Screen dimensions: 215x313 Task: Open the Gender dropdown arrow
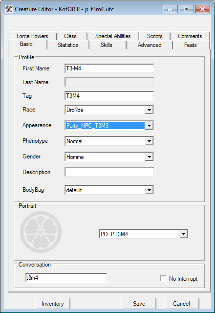[x=149, y=157]
